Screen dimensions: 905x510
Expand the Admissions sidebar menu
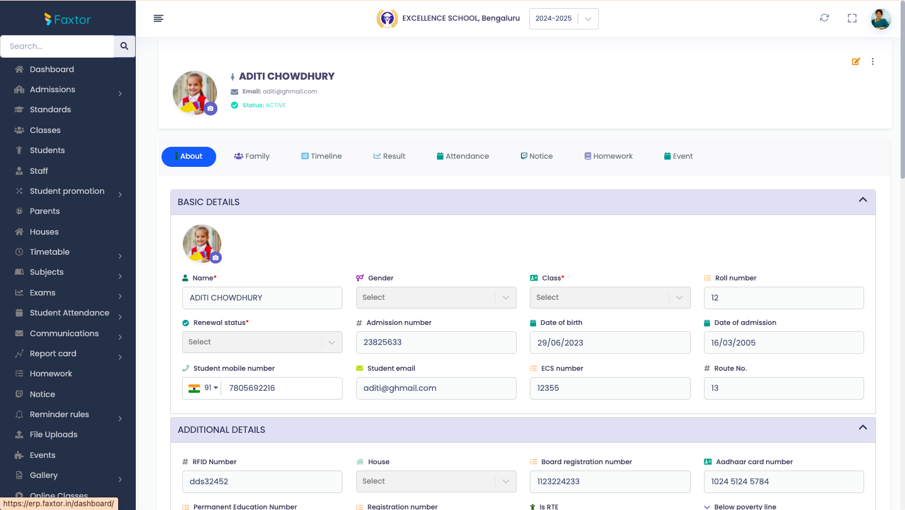click(x=68, y=89)
